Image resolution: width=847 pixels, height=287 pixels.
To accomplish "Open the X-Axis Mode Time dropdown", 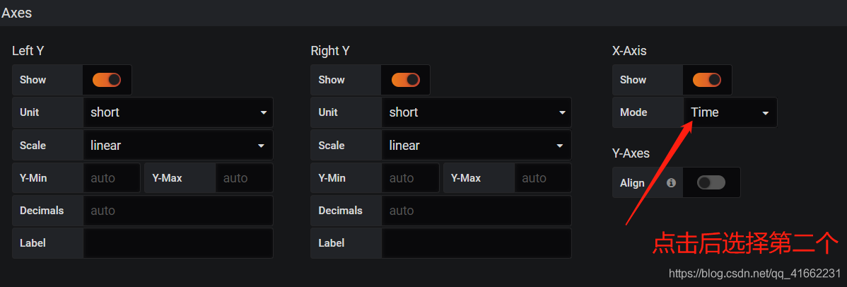I will point(730,112).
